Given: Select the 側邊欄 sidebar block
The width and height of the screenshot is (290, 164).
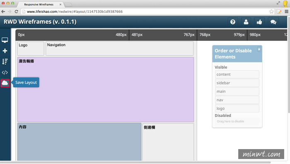Looking at the screenshot, I should [168, 142].
